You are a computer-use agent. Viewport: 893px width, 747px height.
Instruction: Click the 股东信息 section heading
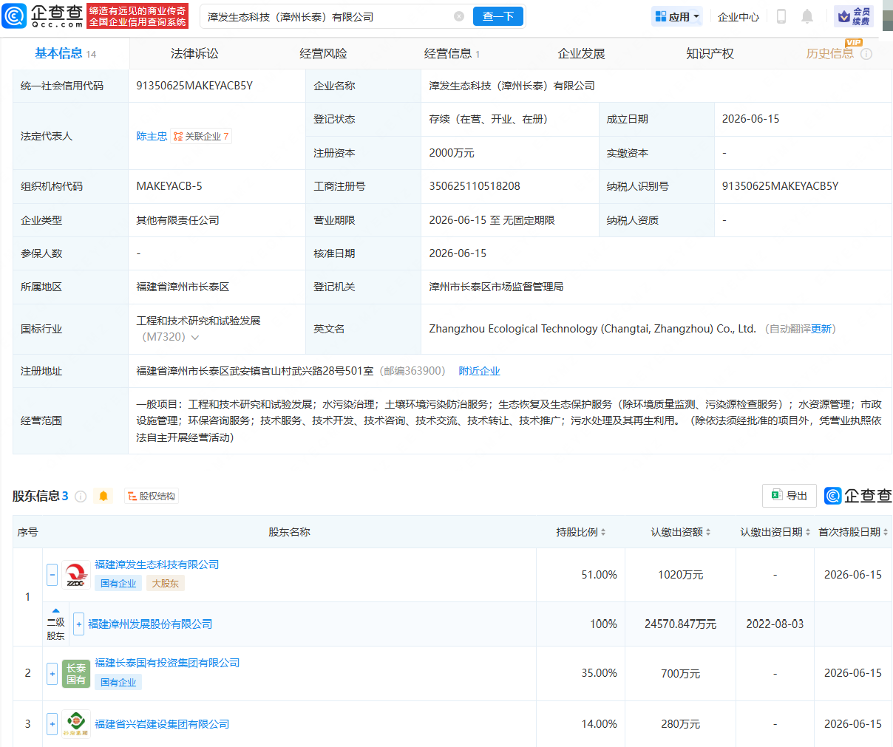[x=40, y=496]
